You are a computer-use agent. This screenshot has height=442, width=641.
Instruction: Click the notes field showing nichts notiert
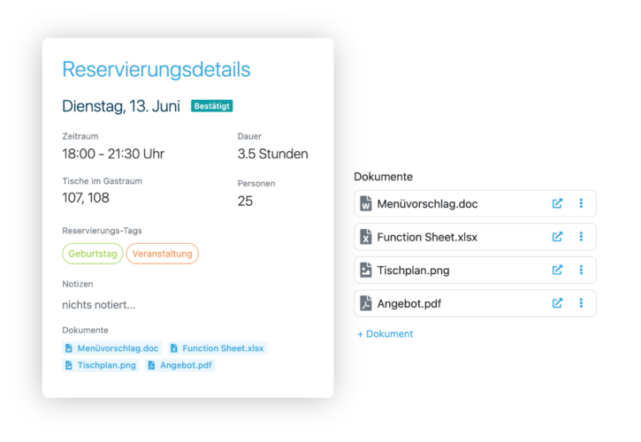click(98, 305)
